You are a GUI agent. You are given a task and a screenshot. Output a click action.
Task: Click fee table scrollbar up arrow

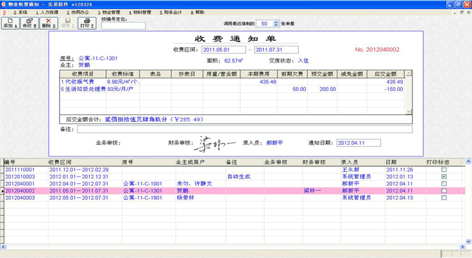point(409,74)
